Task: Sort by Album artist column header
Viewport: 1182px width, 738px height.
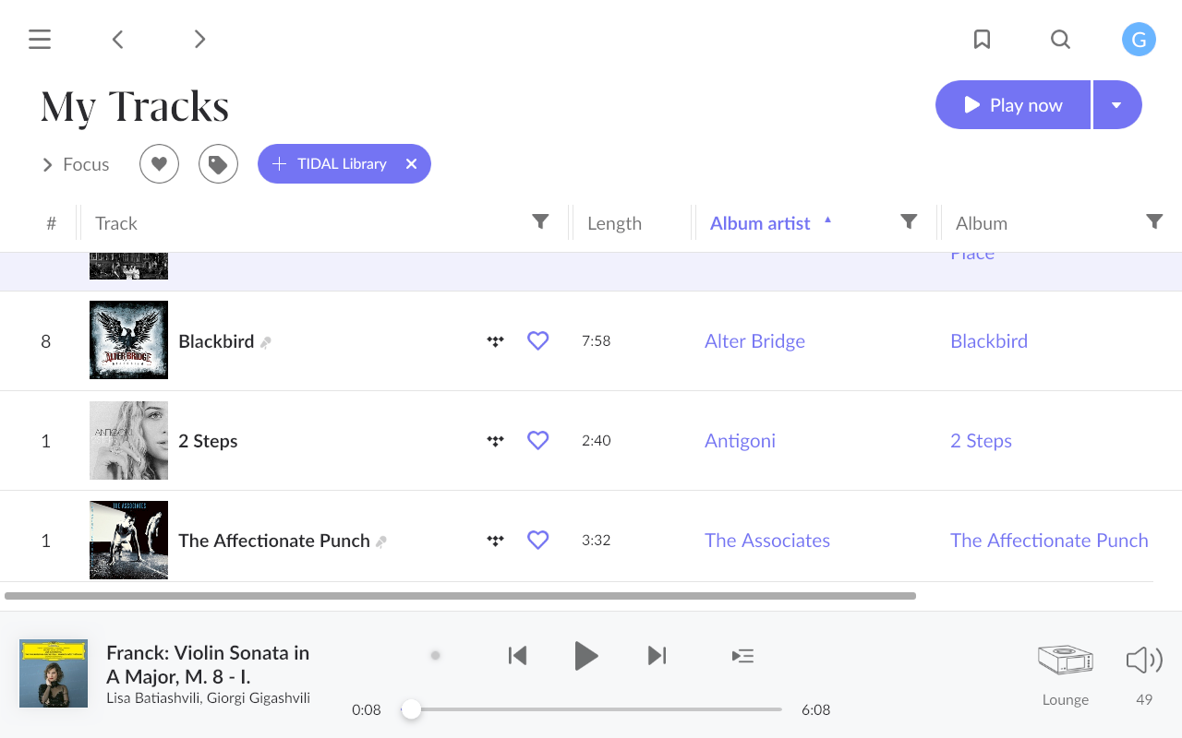Action: click(760, 223)
